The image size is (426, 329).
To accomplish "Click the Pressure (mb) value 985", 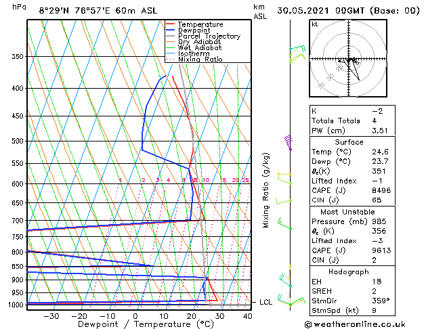I will [x=379, y=221].
